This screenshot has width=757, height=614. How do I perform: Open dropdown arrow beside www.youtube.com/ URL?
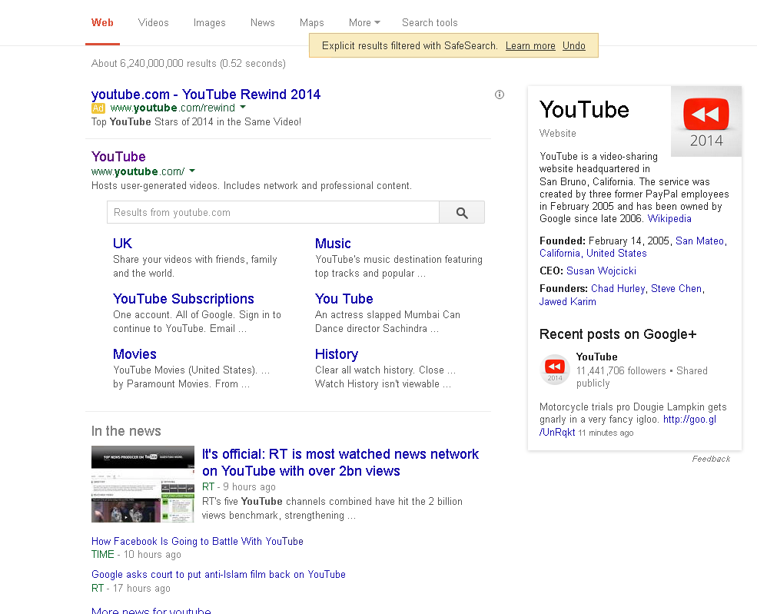click(x=192, y=171)
